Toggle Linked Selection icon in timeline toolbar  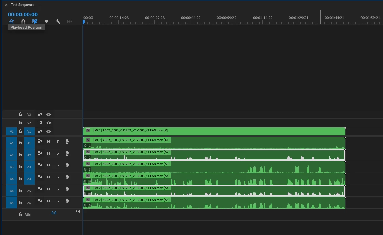tap(35, 21)
